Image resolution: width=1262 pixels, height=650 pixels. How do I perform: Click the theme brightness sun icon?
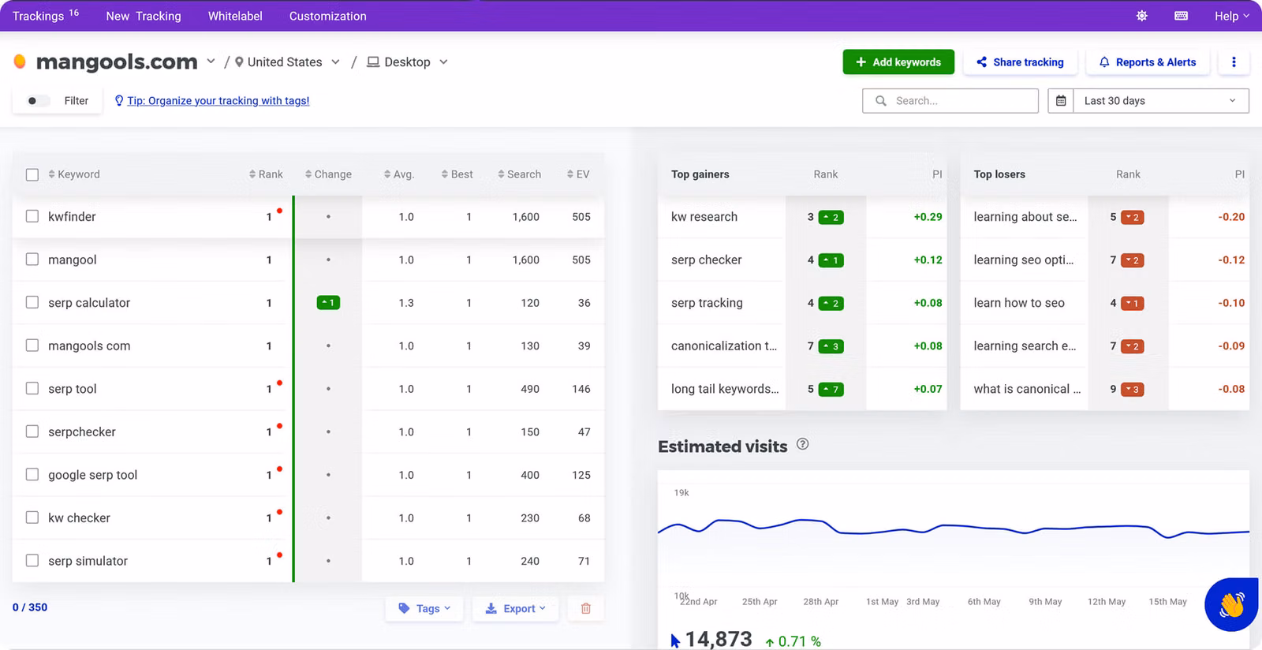(x=1141, y=16)
